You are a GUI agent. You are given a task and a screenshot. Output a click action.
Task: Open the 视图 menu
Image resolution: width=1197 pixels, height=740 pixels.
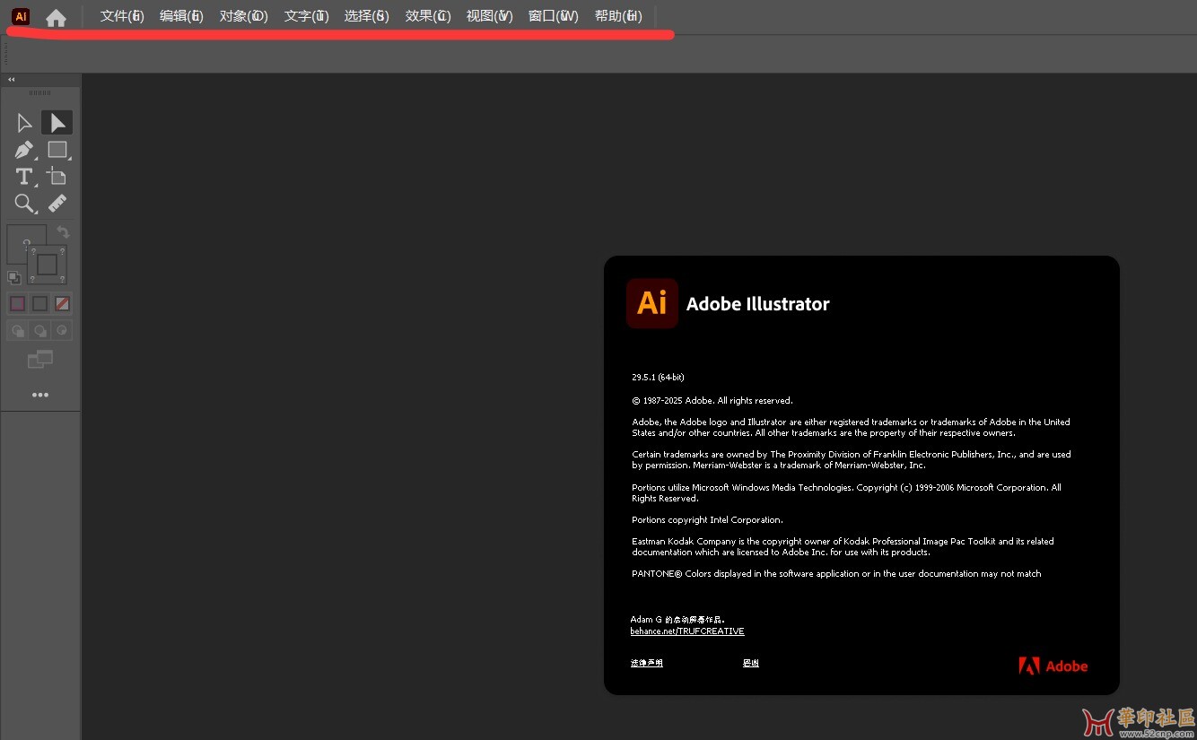coord(490,16)
